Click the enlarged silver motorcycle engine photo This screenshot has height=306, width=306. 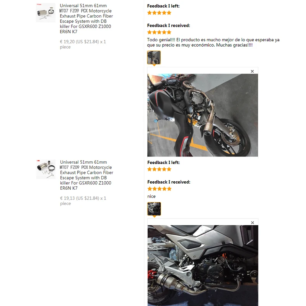pos(203,265)
